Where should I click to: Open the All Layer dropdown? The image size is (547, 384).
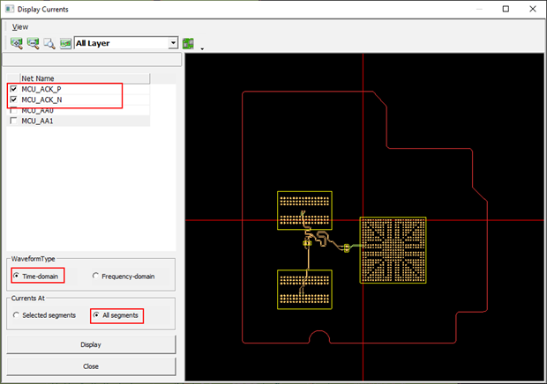[173, 42]
